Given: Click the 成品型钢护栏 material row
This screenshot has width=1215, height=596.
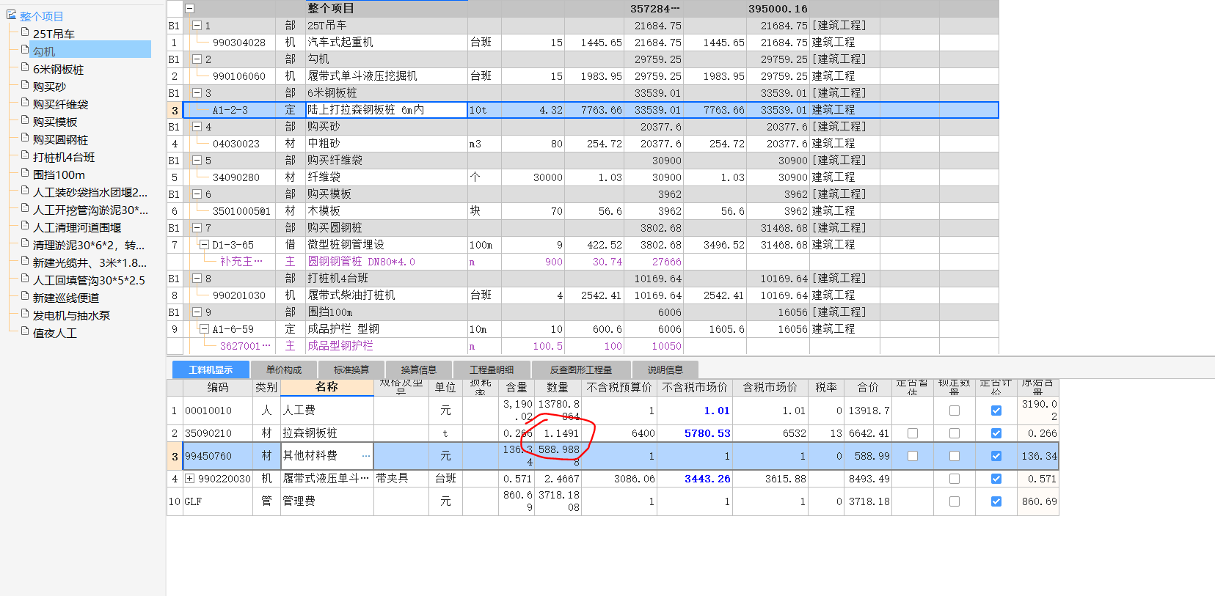Looking at the screenshot, I should (583, 346).
